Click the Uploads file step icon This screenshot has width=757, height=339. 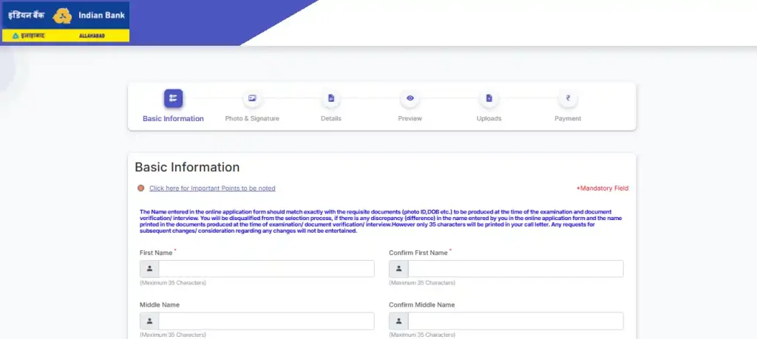tap(489, 98)
